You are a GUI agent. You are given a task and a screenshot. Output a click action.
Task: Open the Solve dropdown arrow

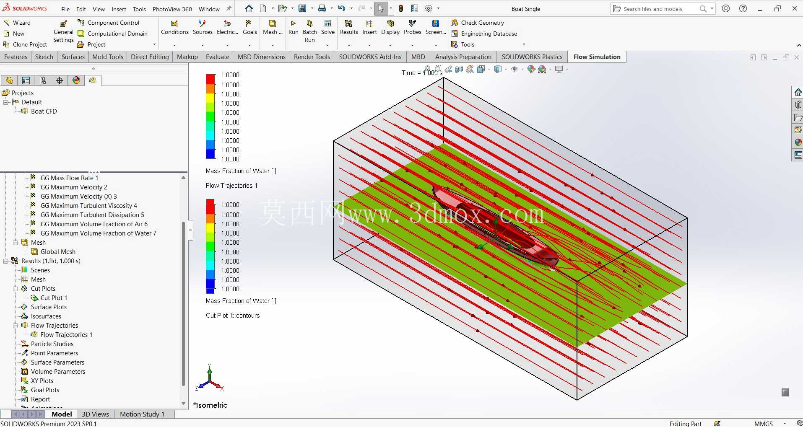click(x=327, y=45)
